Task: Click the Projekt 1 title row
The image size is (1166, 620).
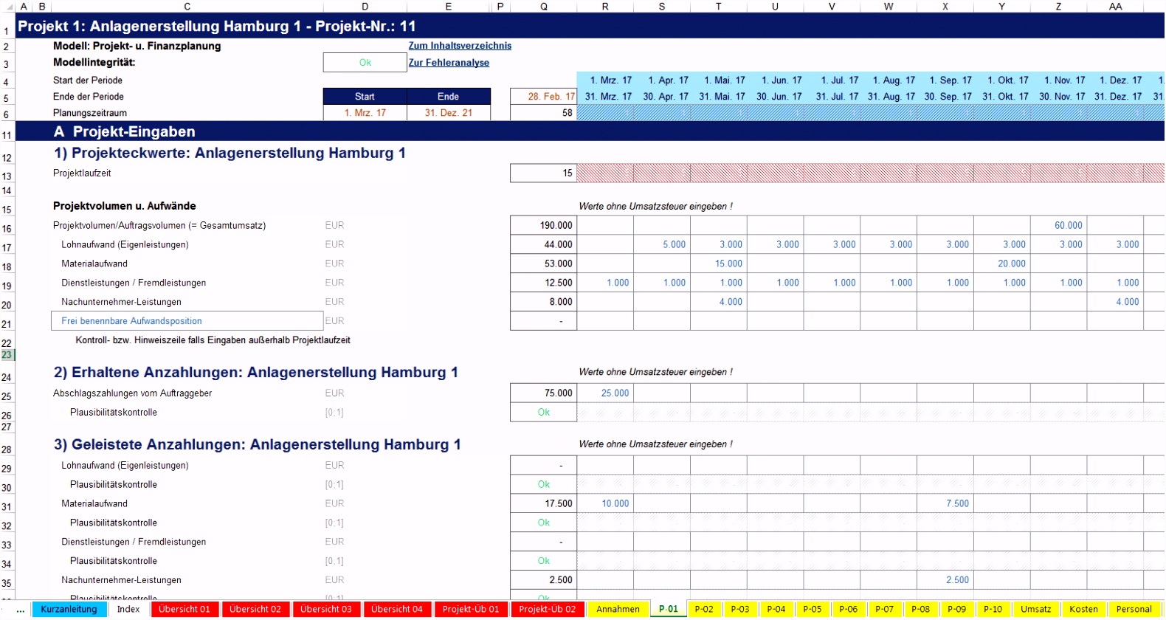Action: [x=590, y=26]
